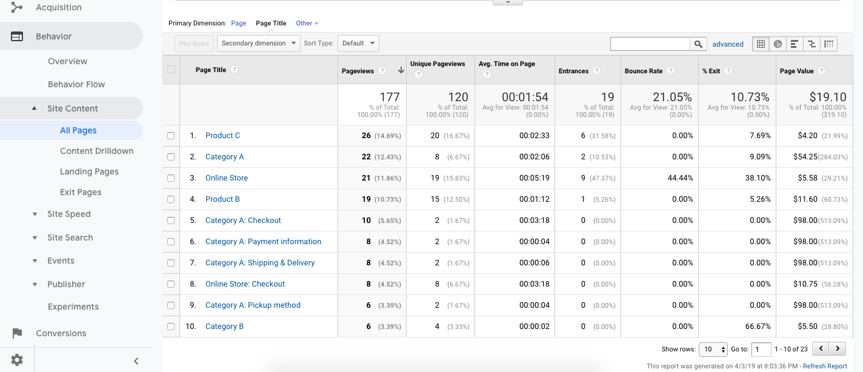Sort by Unique Pageviews column header
The width and height of the screenshot is (863, 372).
coord(438,64)
